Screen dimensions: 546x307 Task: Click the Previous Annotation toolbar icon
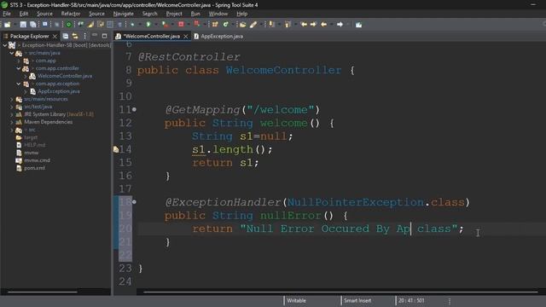[x=288, y=25]
